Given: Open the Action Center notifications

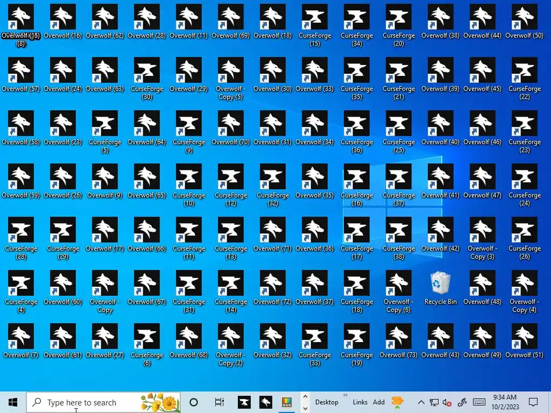Looking at the screenshot, I should click(x=533, y=402).
